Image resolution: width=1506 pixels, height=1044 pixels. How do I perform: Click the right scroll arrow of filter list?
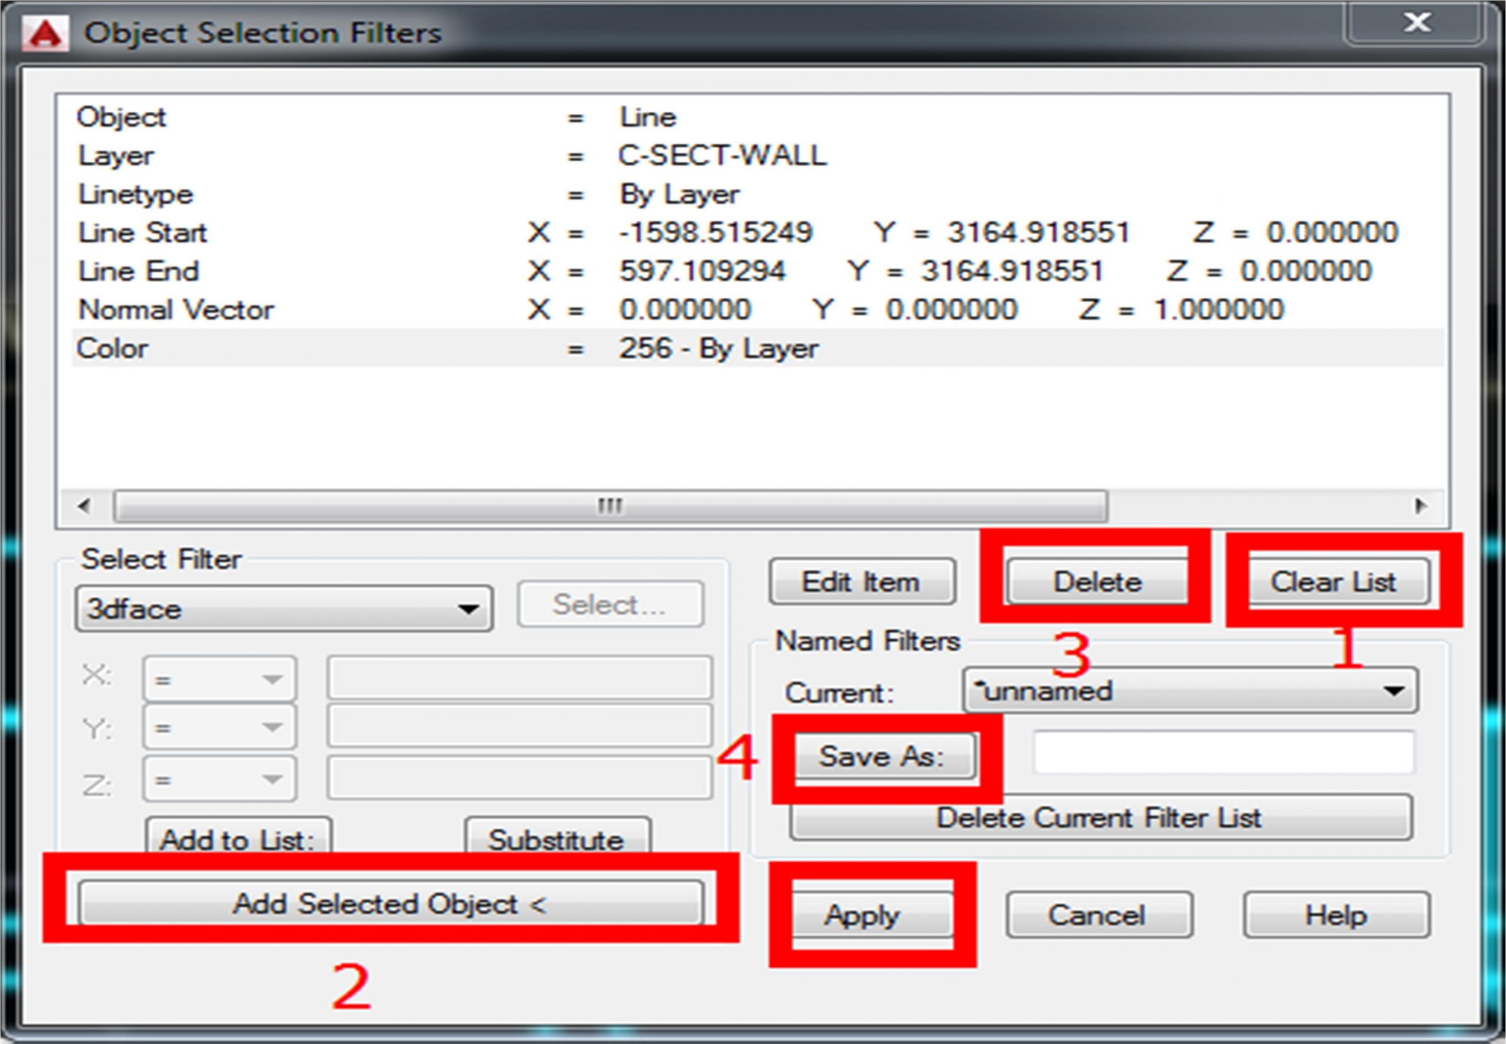point(1419,506)
